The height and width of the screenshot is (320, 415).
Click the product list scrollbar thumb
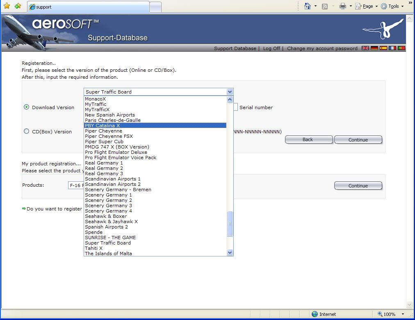pyautogui.click(x=230, y=224)
